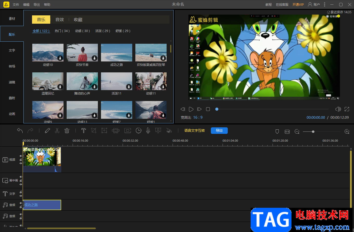
Task: Open the color fill bucket tool
Action: click(169, 130)
